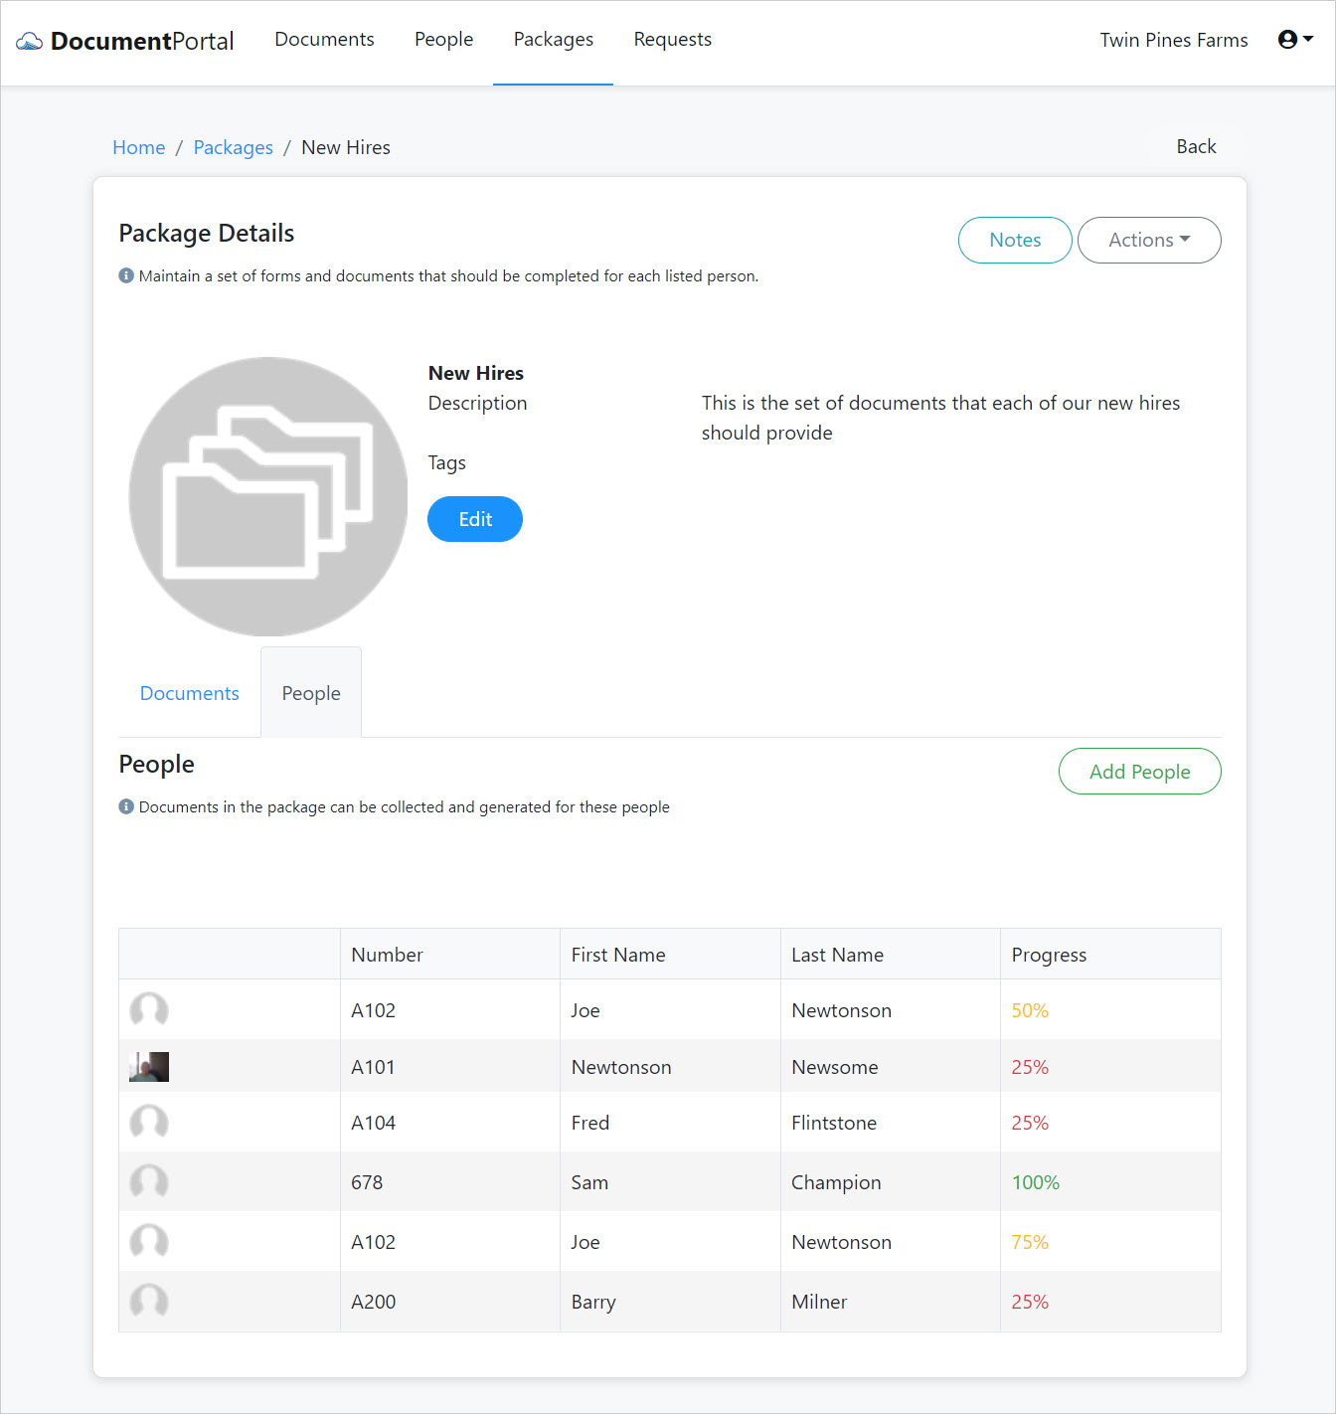
Task: Expand the account menu chevron
Action: 1307,38
